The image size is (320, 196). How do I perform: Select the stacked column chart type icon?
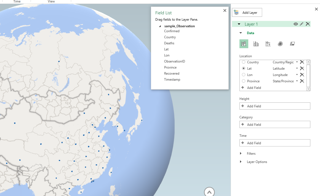point(244,44)
